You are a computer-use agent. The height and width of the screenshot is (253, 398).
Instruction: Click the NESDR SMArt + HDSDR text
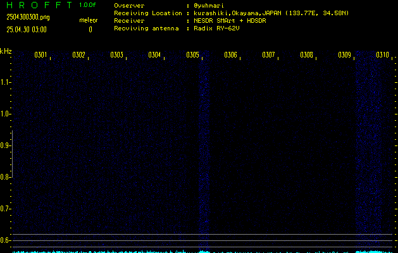(x=230, y=20)
